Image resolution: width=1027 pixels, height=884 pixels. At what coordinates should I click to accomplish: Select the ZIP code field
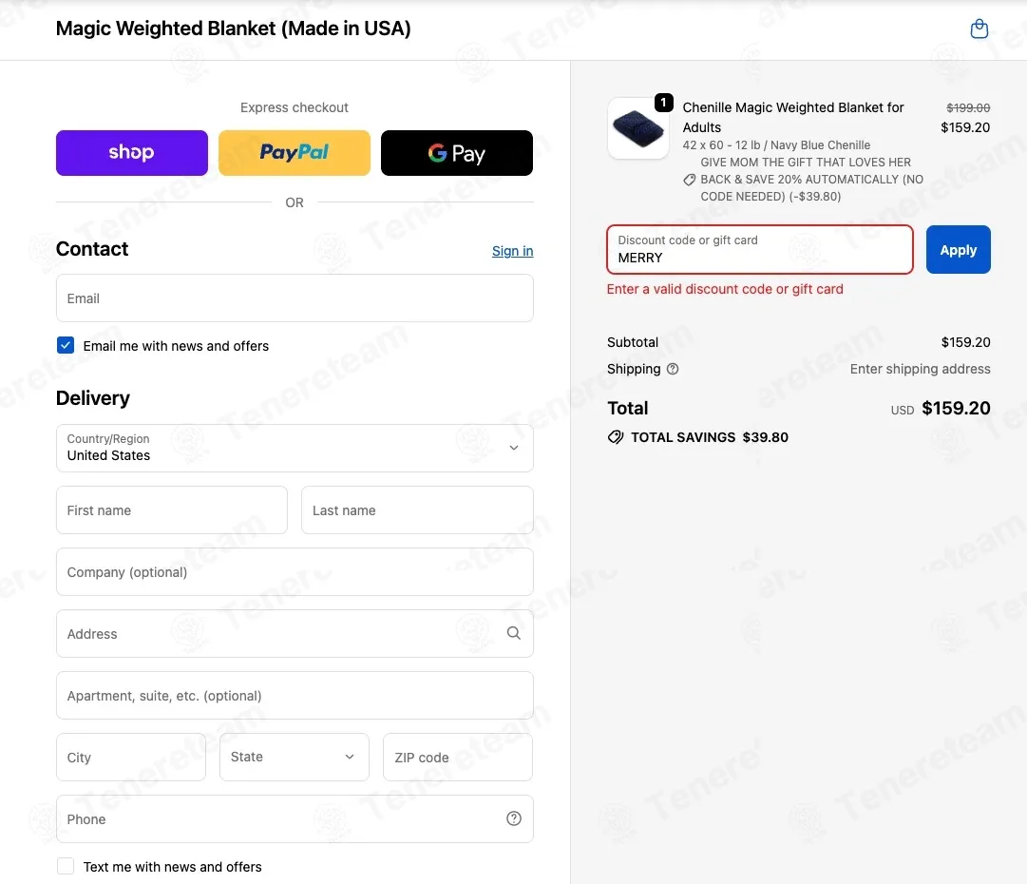coord(457,757)
